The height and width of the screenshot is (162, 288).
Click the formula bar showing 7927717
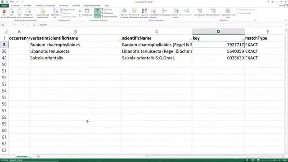[161, 25]
